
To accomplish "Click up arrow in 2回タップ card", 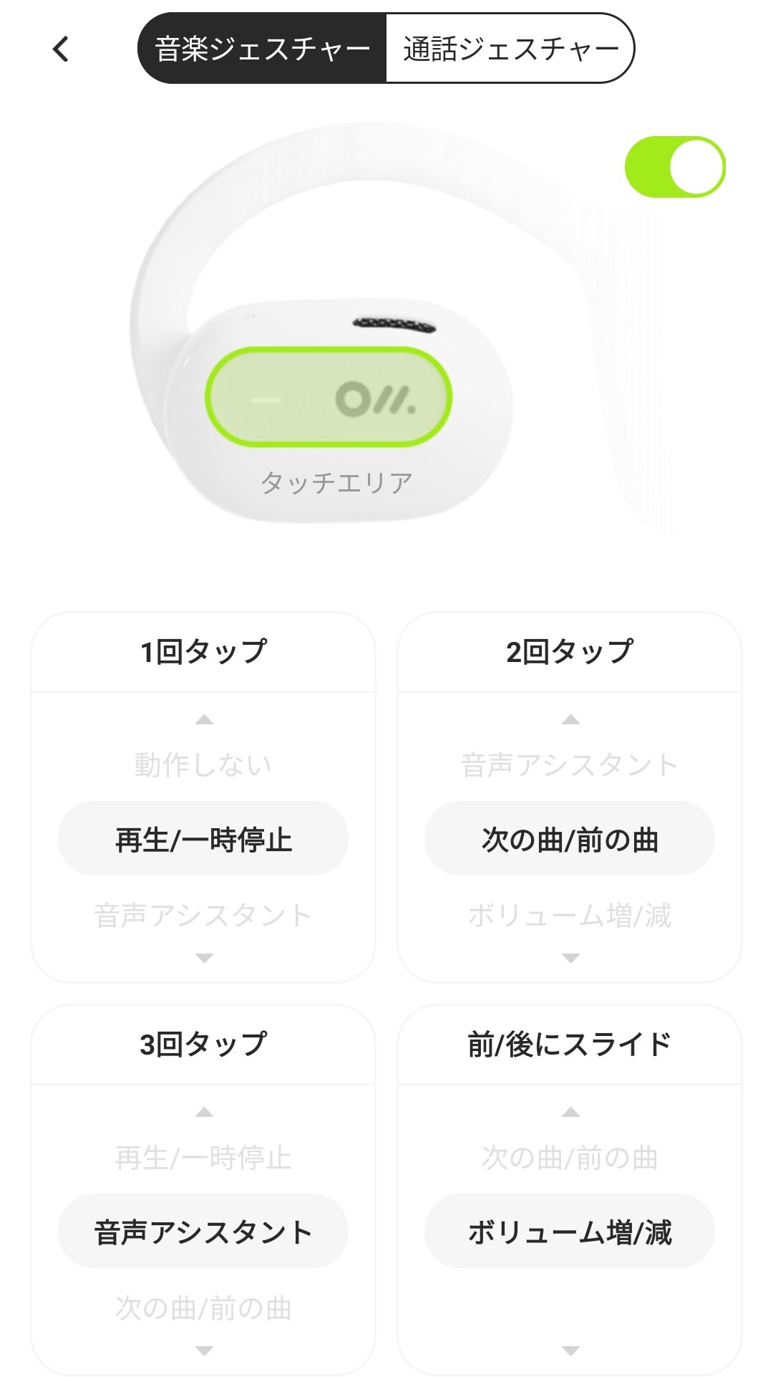I will (x=570, y=719).
